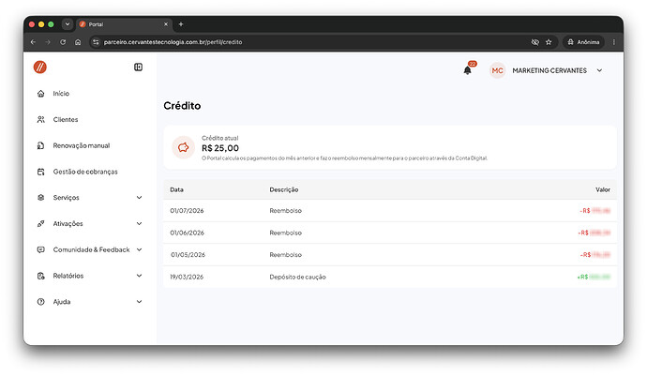Expand the Ativações submenu chevron
This screenshot has width=647, height=376.
point(139,224)
